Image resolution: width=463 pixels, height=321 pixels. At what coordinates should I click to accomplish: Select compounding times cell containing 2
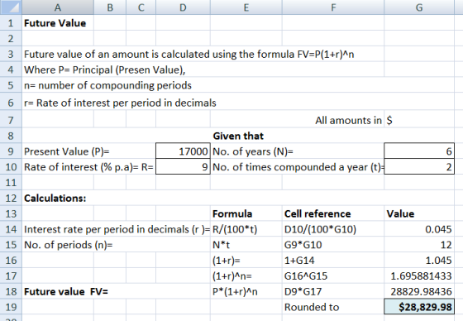(419, 167)
